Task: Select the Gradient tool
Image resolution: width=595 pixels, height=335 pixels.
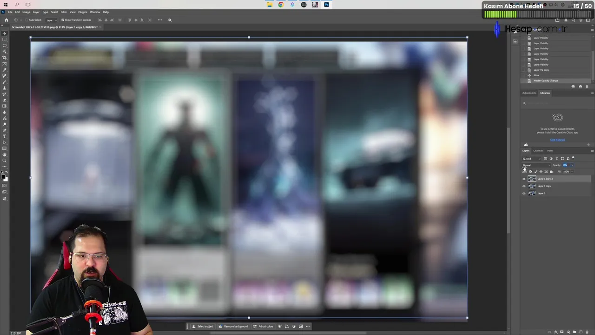Action: click(5, 106)
